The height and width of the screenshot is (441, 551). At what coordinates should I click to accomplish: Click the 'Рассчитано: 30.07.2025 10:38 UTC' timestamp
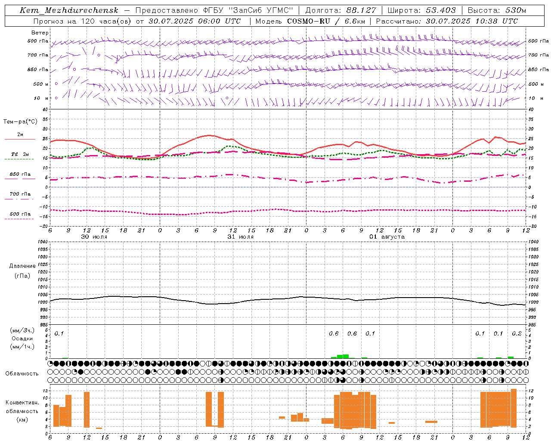(447, 21)
